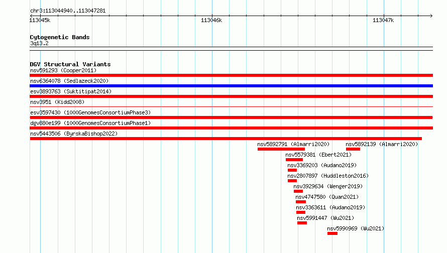Open nsv2807897 (Huddleston2016) label

[x=328, y=176]
